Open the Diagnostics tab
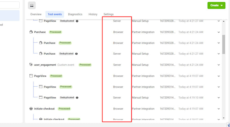This screenshot has height=127, width=230. [75, 14]
